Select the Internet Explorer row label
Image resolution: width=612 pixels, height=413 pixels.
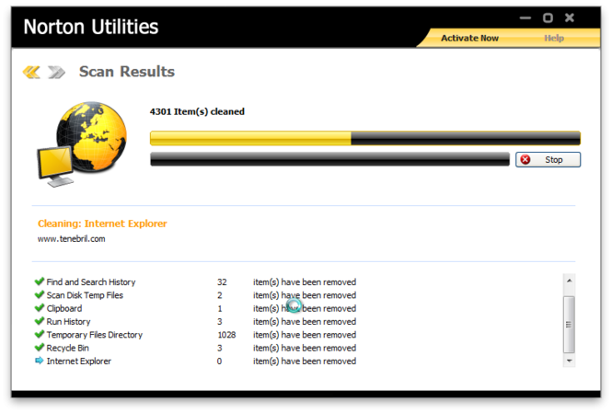click(79, 361)
